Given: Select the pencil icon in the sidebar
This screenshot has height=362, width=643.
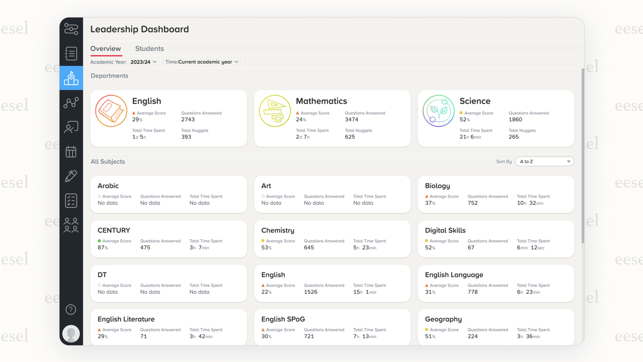Looking at the screenshot, I should pyautogui.click(x=71, y=176).
